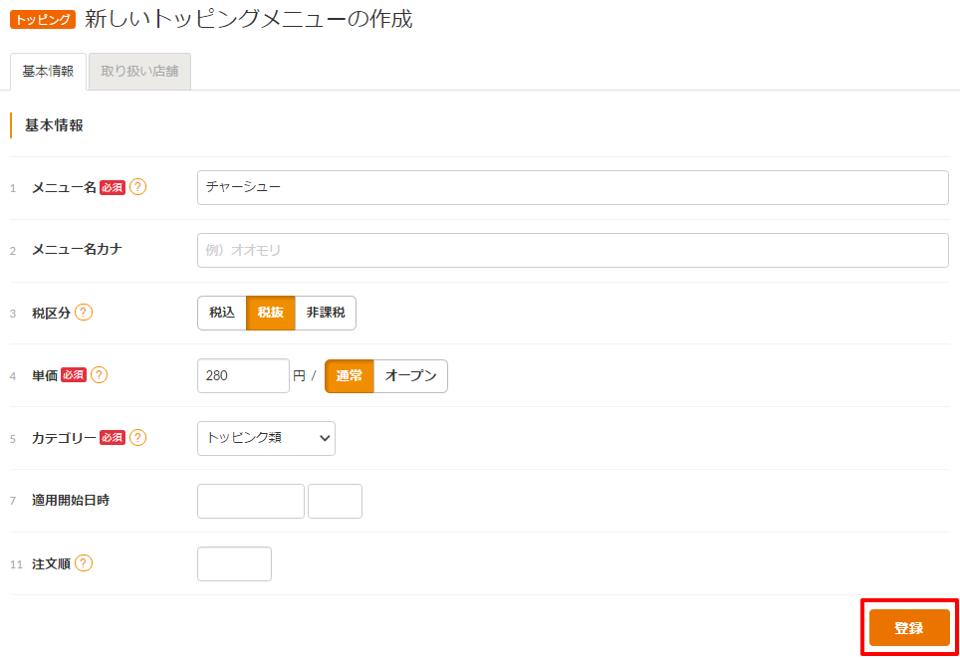Choose オープン price type

coord(411,375)
